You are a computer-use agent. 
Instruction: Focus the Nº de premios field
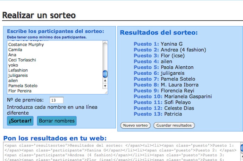(56, 100)
